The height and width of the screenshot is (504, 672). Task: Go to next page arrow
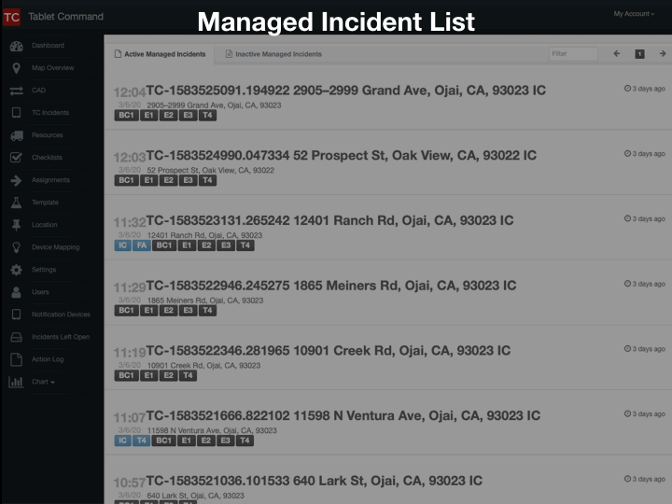click(662, 54)
